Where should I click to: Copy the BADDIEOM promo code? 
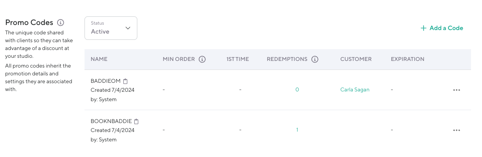pyautogui.click(x=125, y=81)
